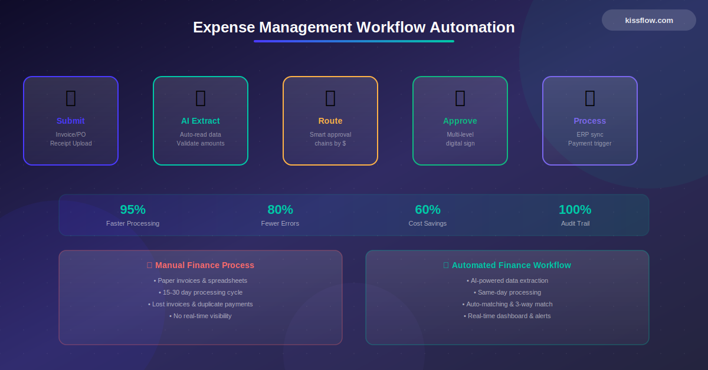Click the Faster Processing label

tap(133, 223)
